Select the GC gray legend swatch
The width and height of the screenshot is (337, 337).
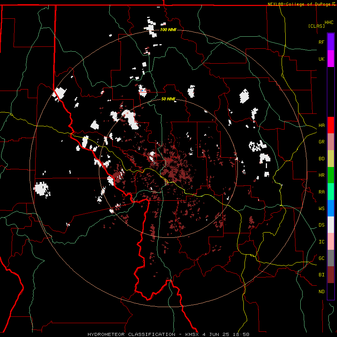point(331,258)
